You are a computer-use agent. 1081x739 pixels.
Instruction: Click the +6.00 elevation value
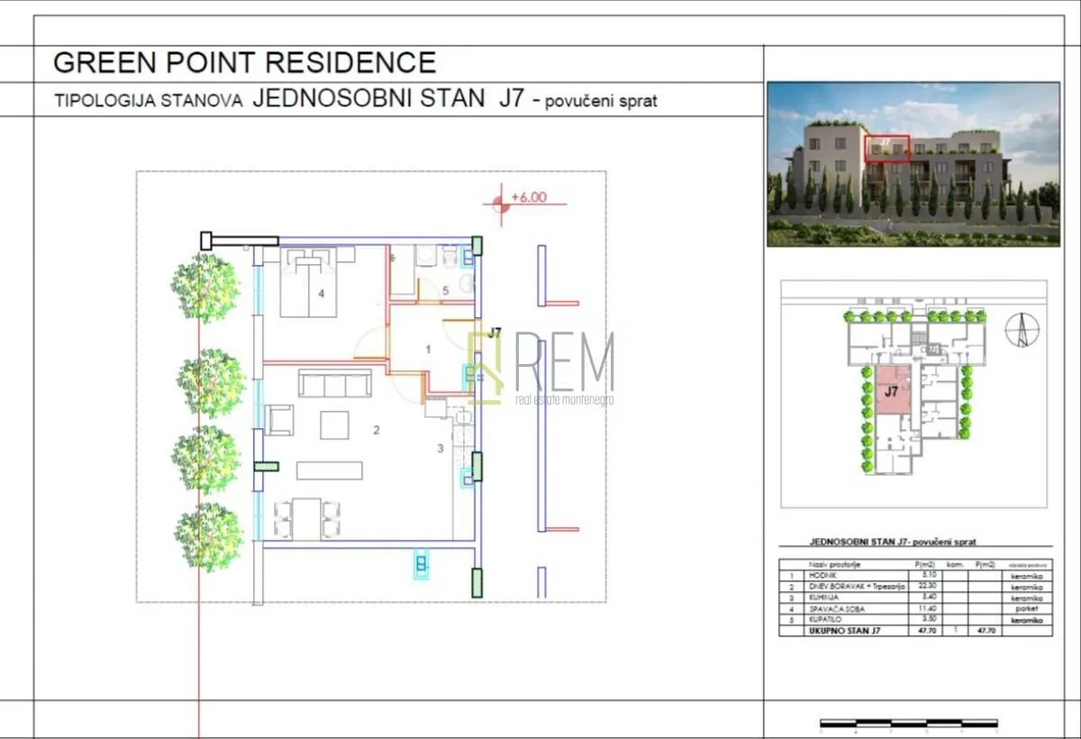(x=529, y=197)
